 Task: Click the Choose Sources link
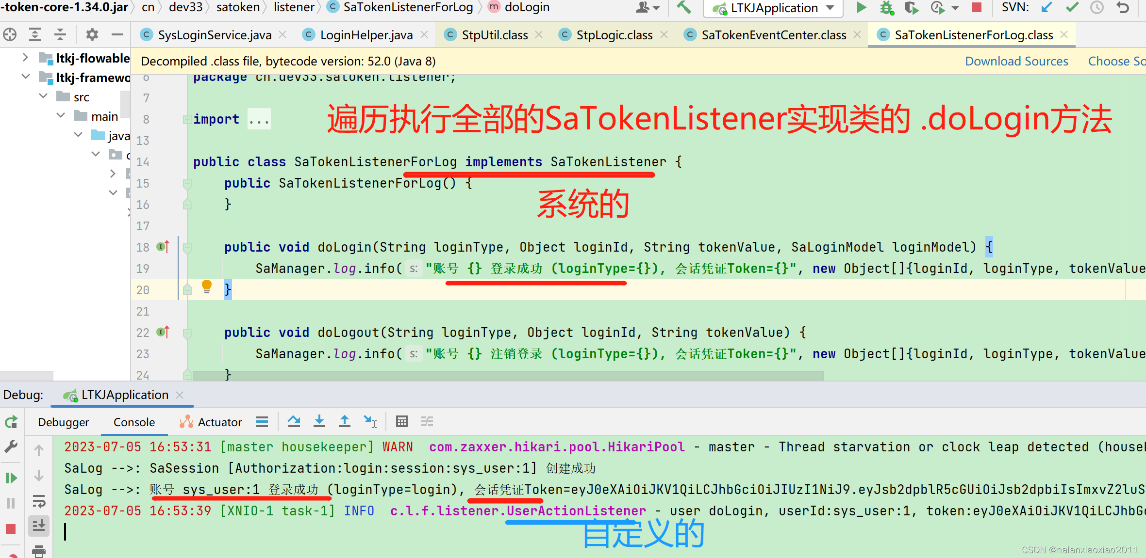(1116, 61)
